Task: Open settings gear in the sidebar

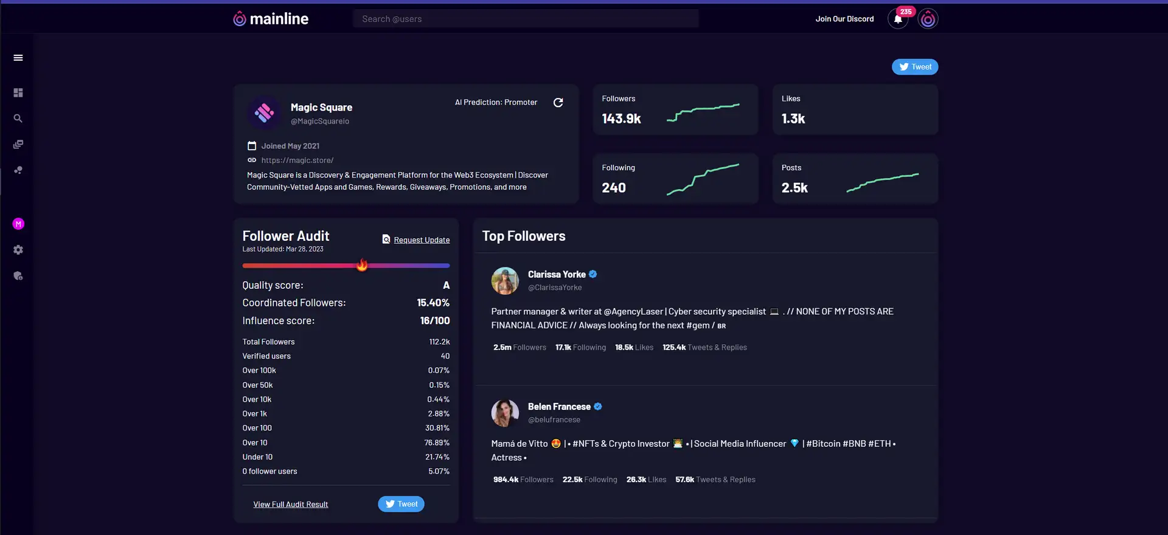Action: 18,250
